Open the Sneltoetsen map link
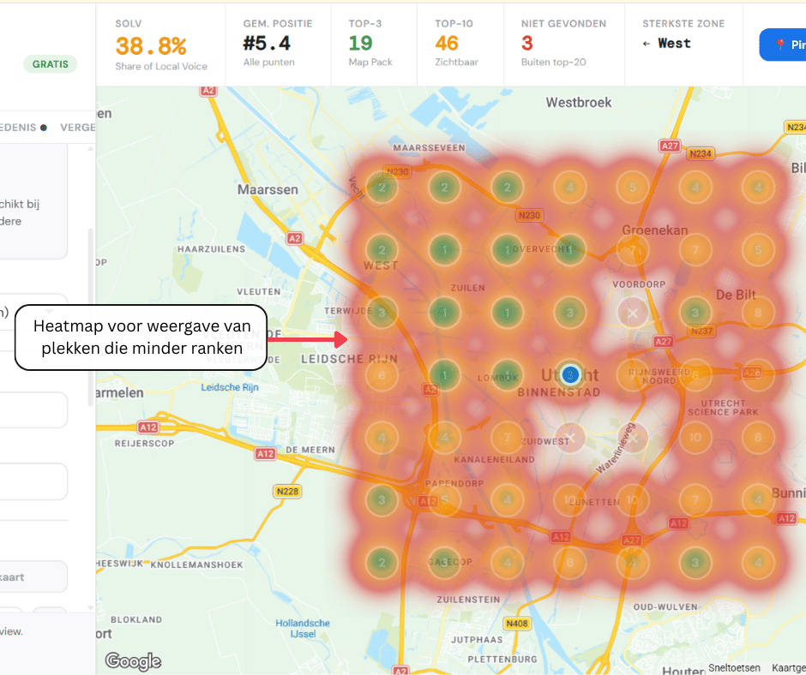The image size is (806, 675). 735,667
